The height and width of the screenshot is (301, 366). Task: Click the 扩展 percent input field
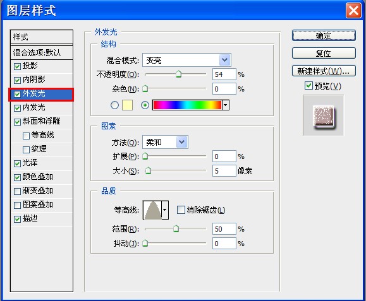[x=224, y=156]
